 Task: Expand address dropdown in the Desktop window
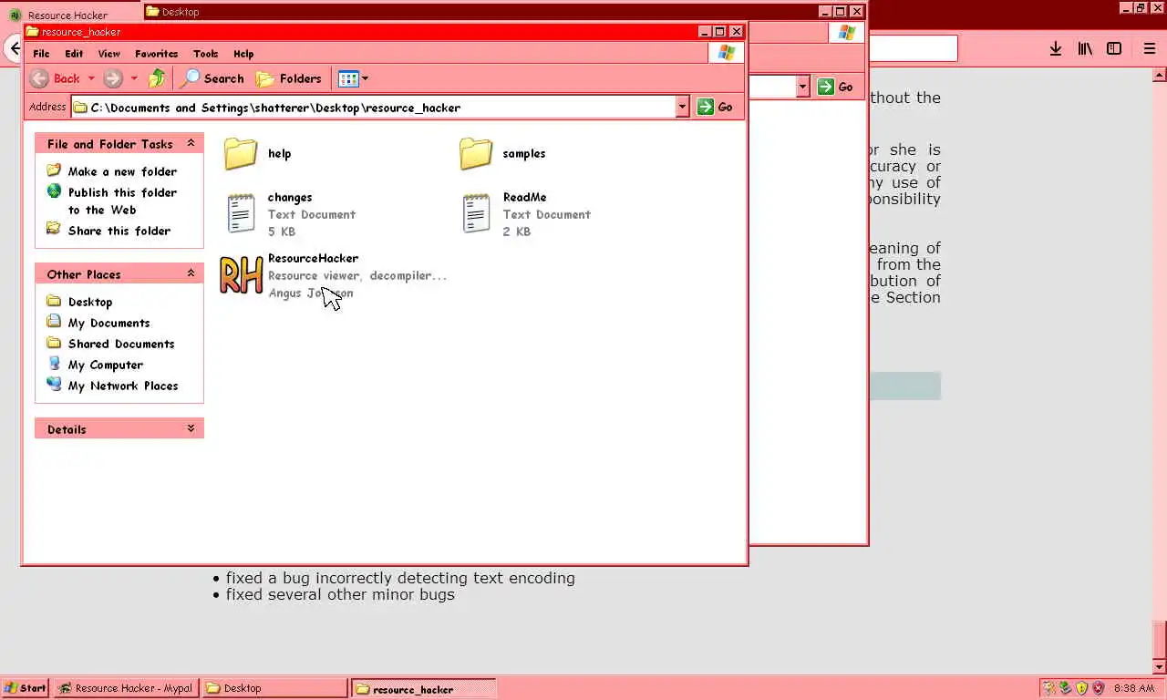[x=802, y=87]
